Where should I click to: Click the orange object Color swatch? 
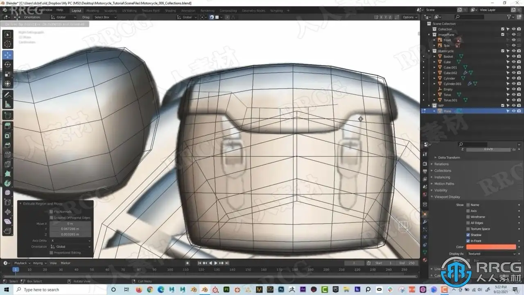coord(491,247)
